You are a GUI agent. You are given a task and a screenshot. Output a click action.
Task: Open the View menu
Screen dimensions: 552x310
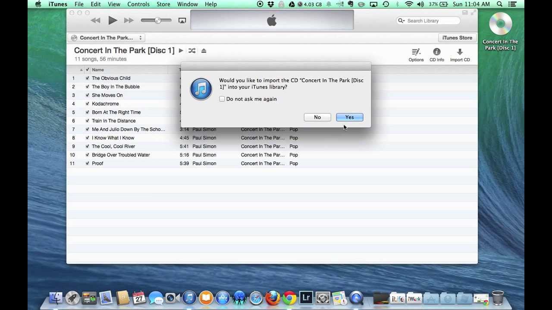pos(114,4)
